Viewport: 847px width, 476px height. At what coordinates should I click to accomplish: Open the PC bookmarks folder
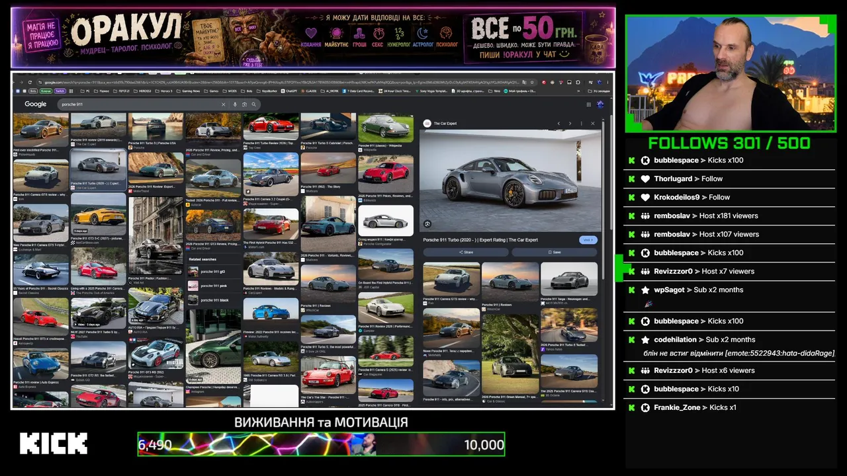tap(85, 91)
